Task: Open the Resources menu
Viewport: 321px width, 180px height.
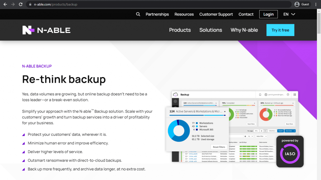Action: coord(184,14)
